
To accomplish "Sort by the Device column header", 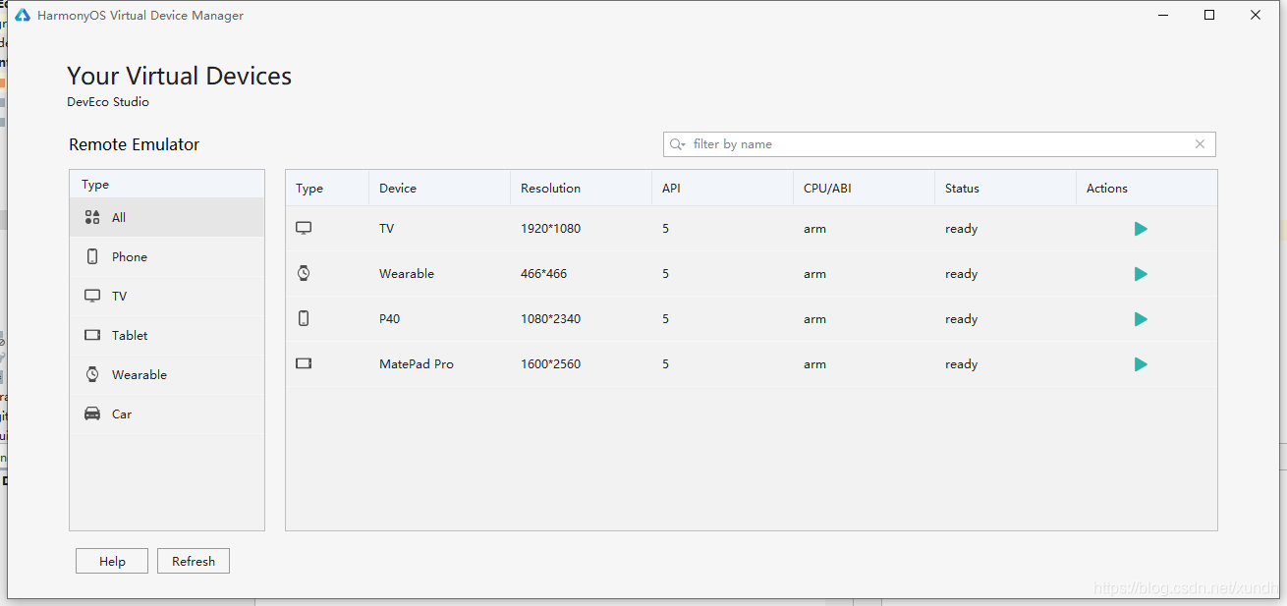I will (439, 189).
